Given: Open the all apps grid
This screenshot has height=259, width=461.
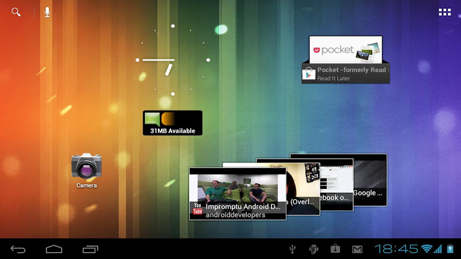Looking at the screenshot, I should 444,12.
